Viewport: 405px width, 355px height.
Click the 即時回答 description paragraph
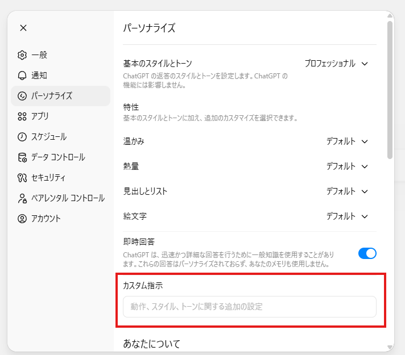229,260
